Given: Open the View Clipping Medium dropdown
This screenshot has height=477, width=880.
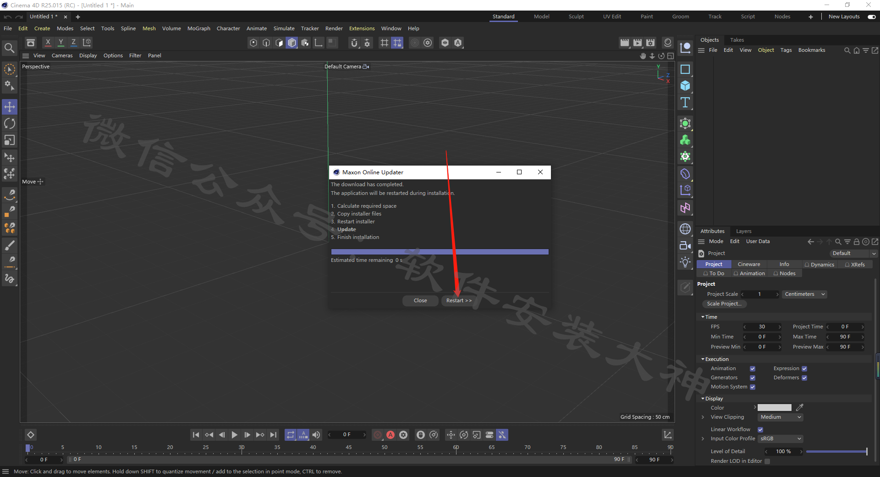Looking at the screenshot, I should tap(781, 417).
